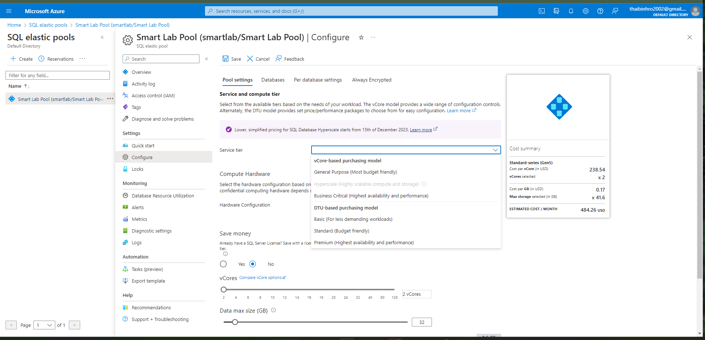Click the Filter for any field box
The height and width of the screenshot is (340, 705).
click(57, 75)
